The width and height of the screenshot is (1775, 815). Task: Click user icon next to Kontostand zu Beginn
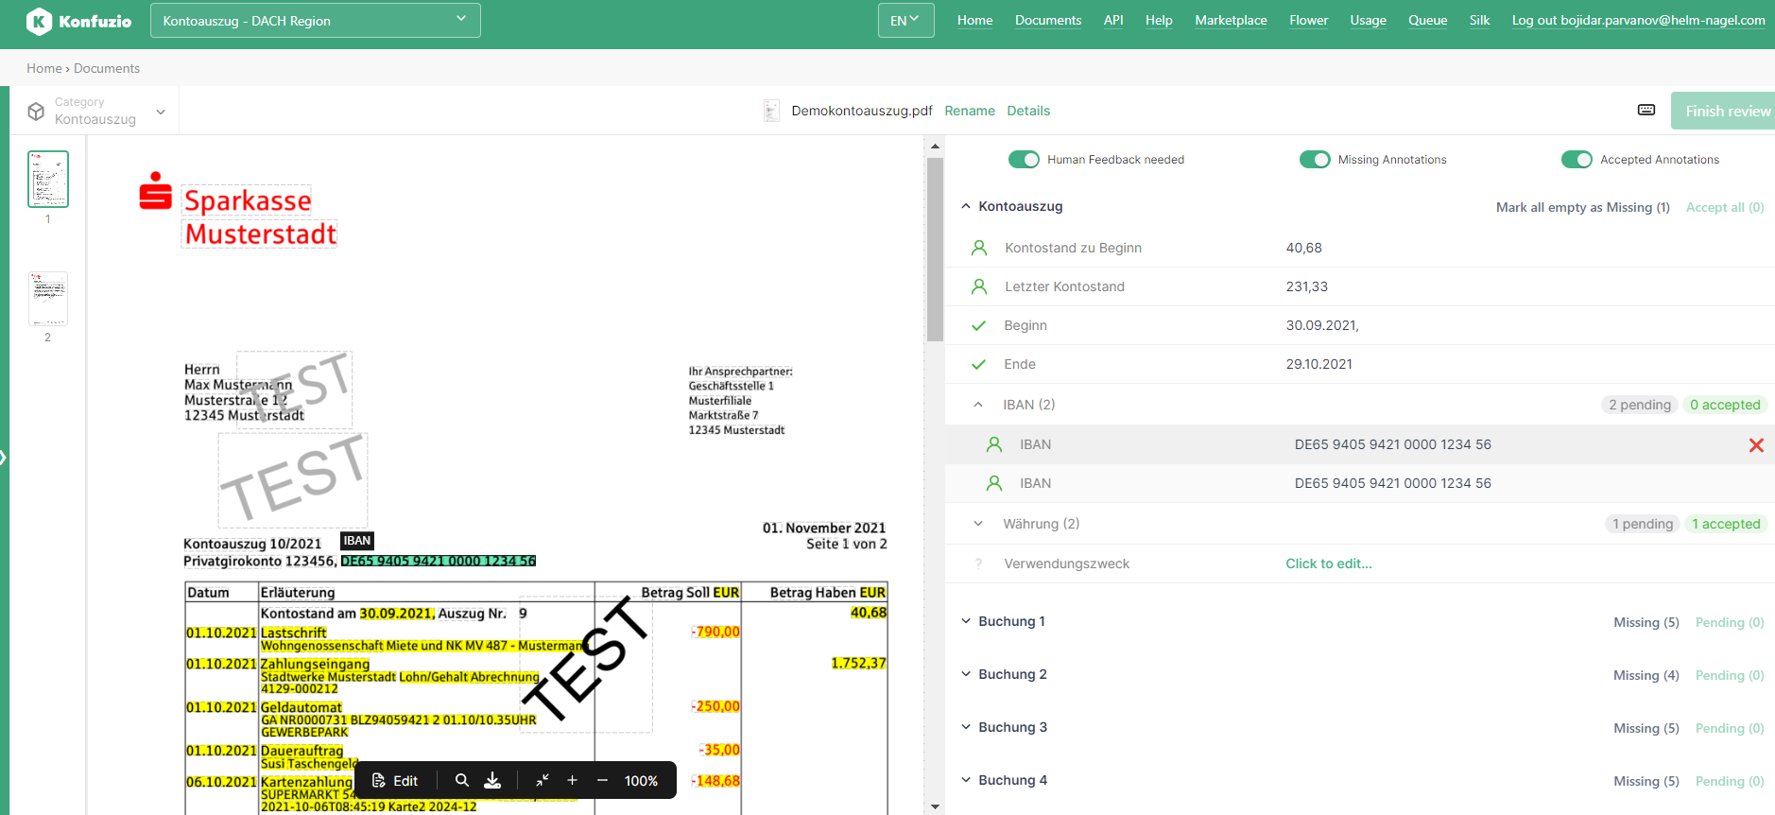click(x=979, y=248)
